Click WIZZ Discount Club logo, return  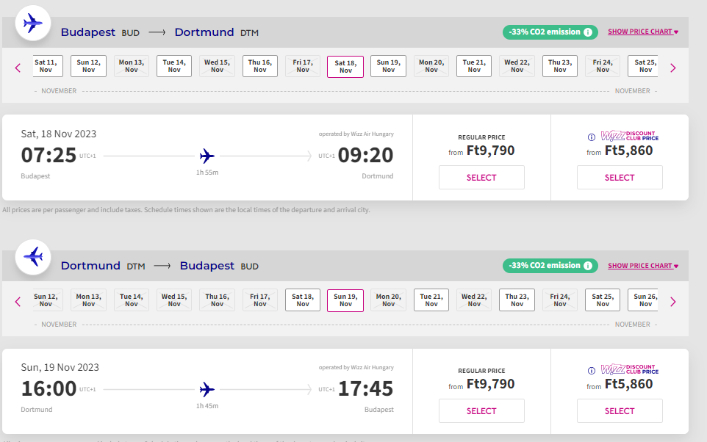[x=629, y=369]
